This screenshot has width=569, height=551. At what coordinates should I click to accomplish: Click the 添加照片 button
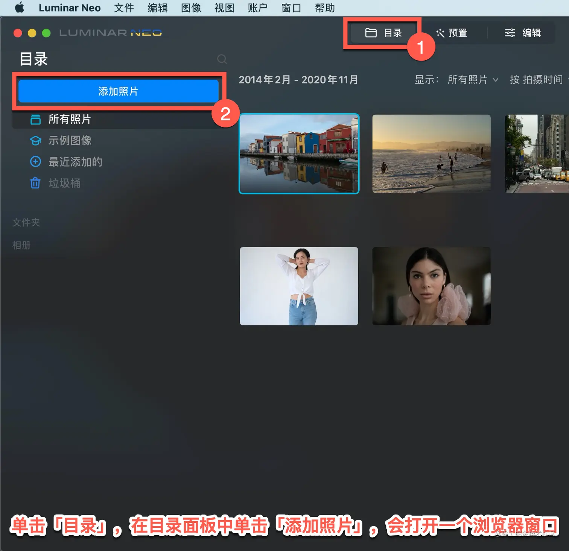(x=119, y=91)
